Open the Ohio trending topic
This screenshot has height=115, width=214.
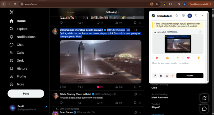(x=154, y=88)
